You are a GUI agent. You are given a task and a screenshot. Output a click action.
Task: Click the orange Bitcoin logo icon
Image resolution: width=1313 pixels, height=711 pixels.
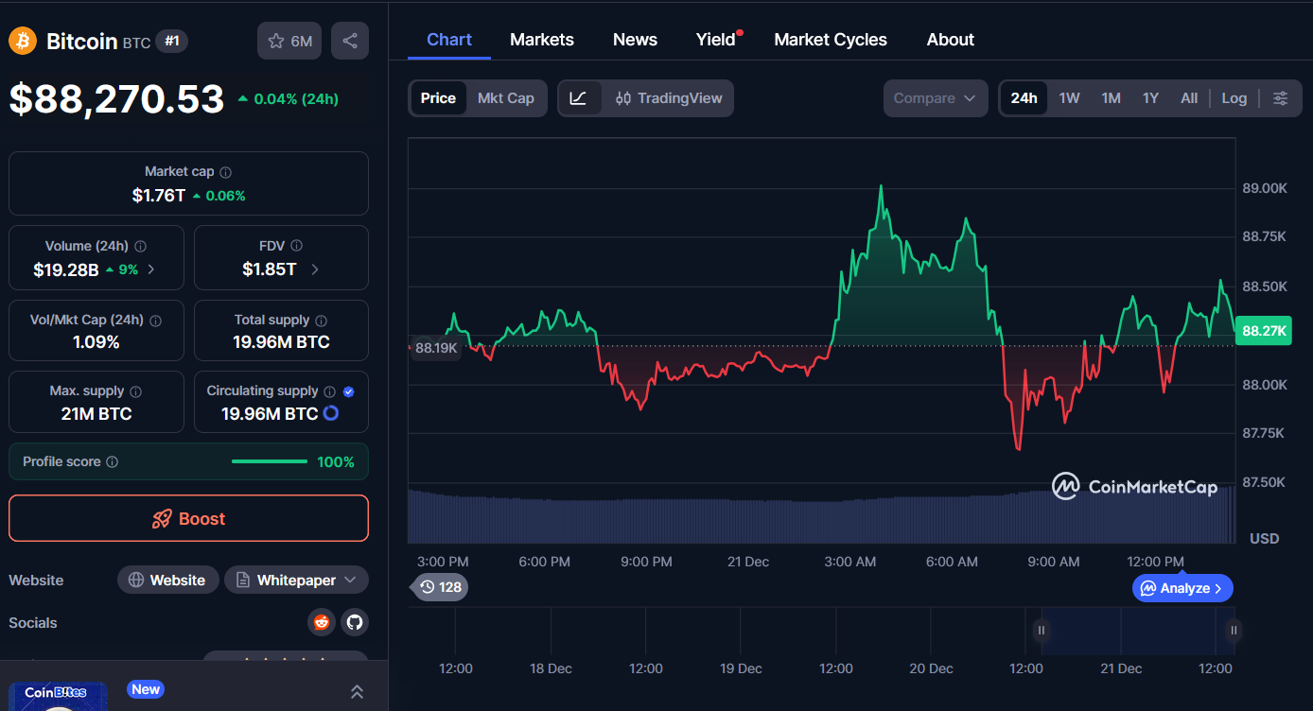(23, 41)
